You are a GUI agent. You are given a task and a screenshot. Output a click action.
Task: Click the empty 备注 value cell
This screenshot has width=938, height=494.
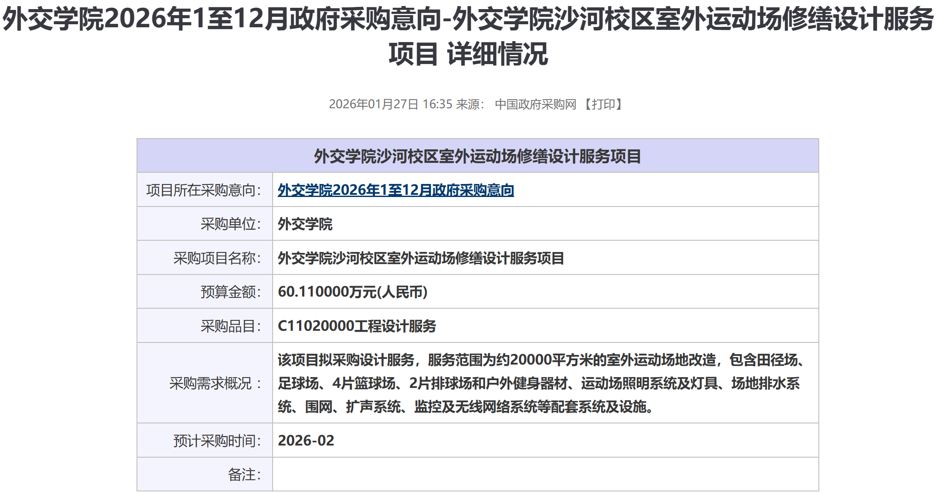(545, 475)
